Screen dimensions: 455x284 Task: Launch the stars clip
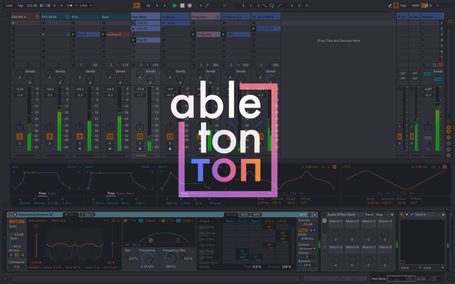[x=164, y=23]
